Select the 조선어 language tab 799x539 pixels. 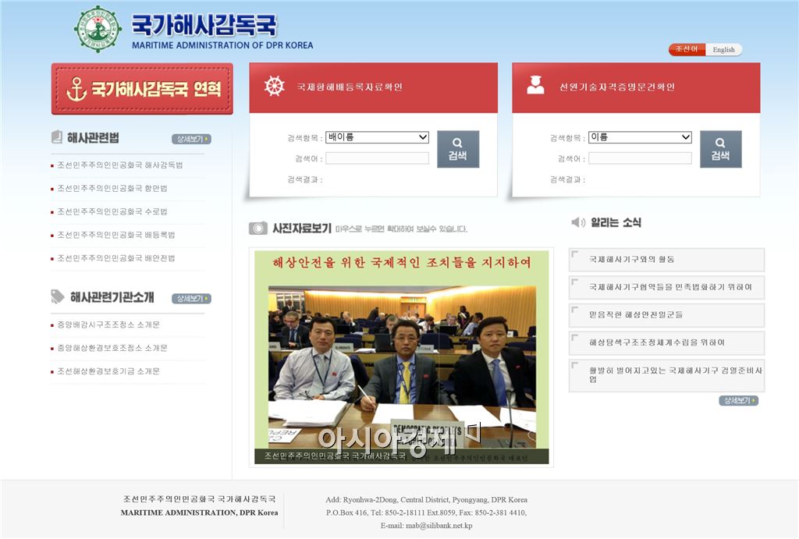click(x=687, y=50)
